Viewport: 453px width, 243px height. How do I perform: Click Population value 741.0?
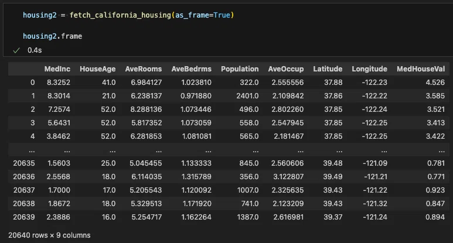pos(250,203)
